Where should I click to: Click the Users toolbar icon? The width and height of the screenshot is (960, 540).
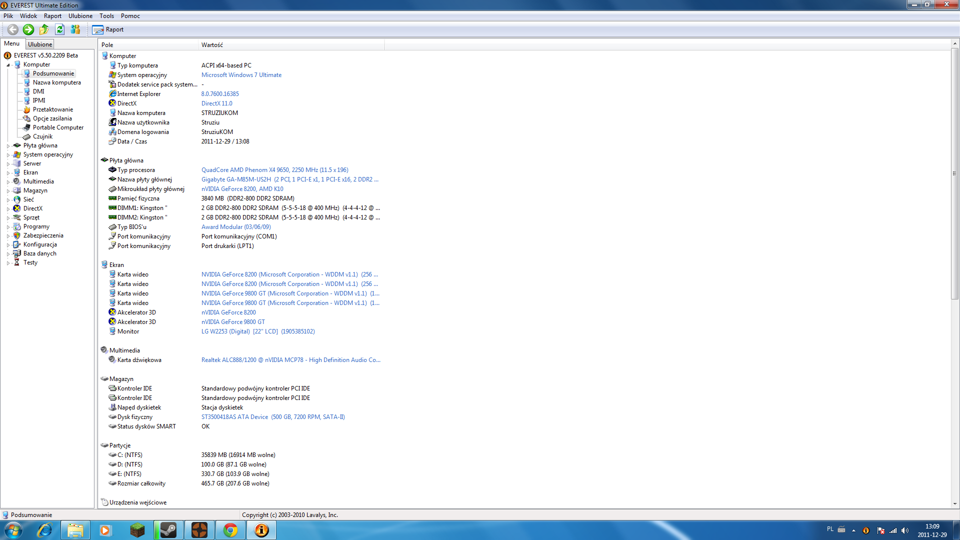click(x=75, y=29)
